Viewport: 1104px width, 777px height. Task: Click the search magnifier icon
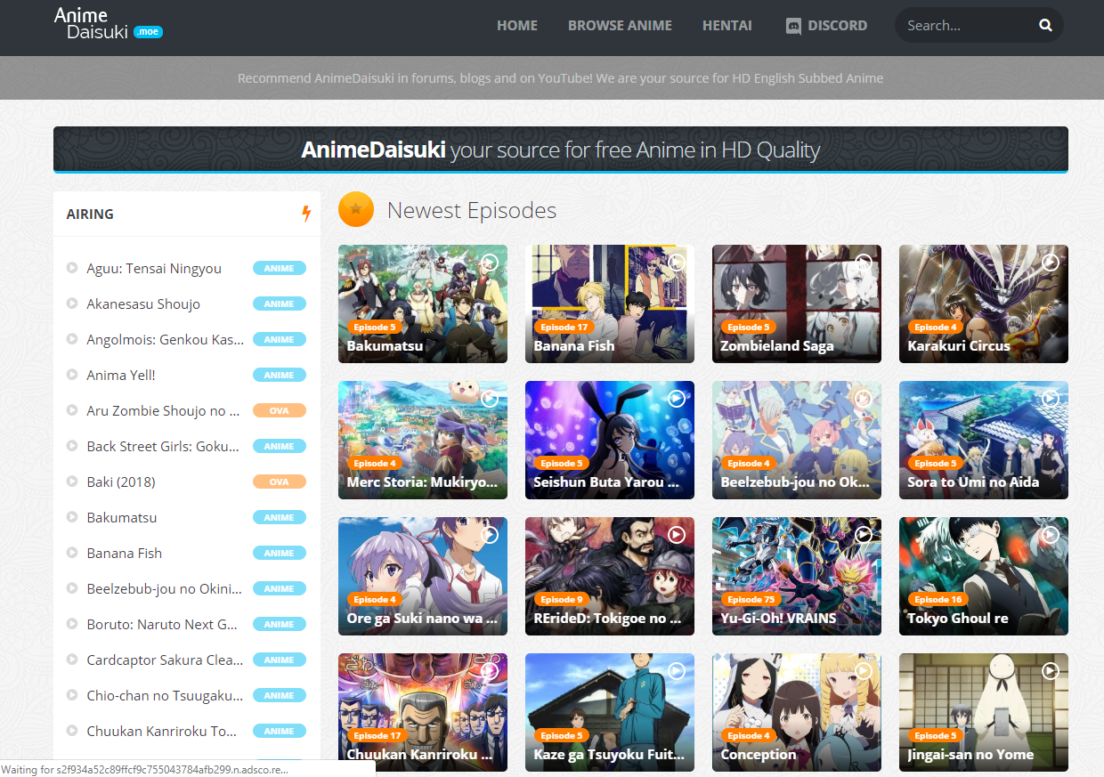coord(1045,26)
